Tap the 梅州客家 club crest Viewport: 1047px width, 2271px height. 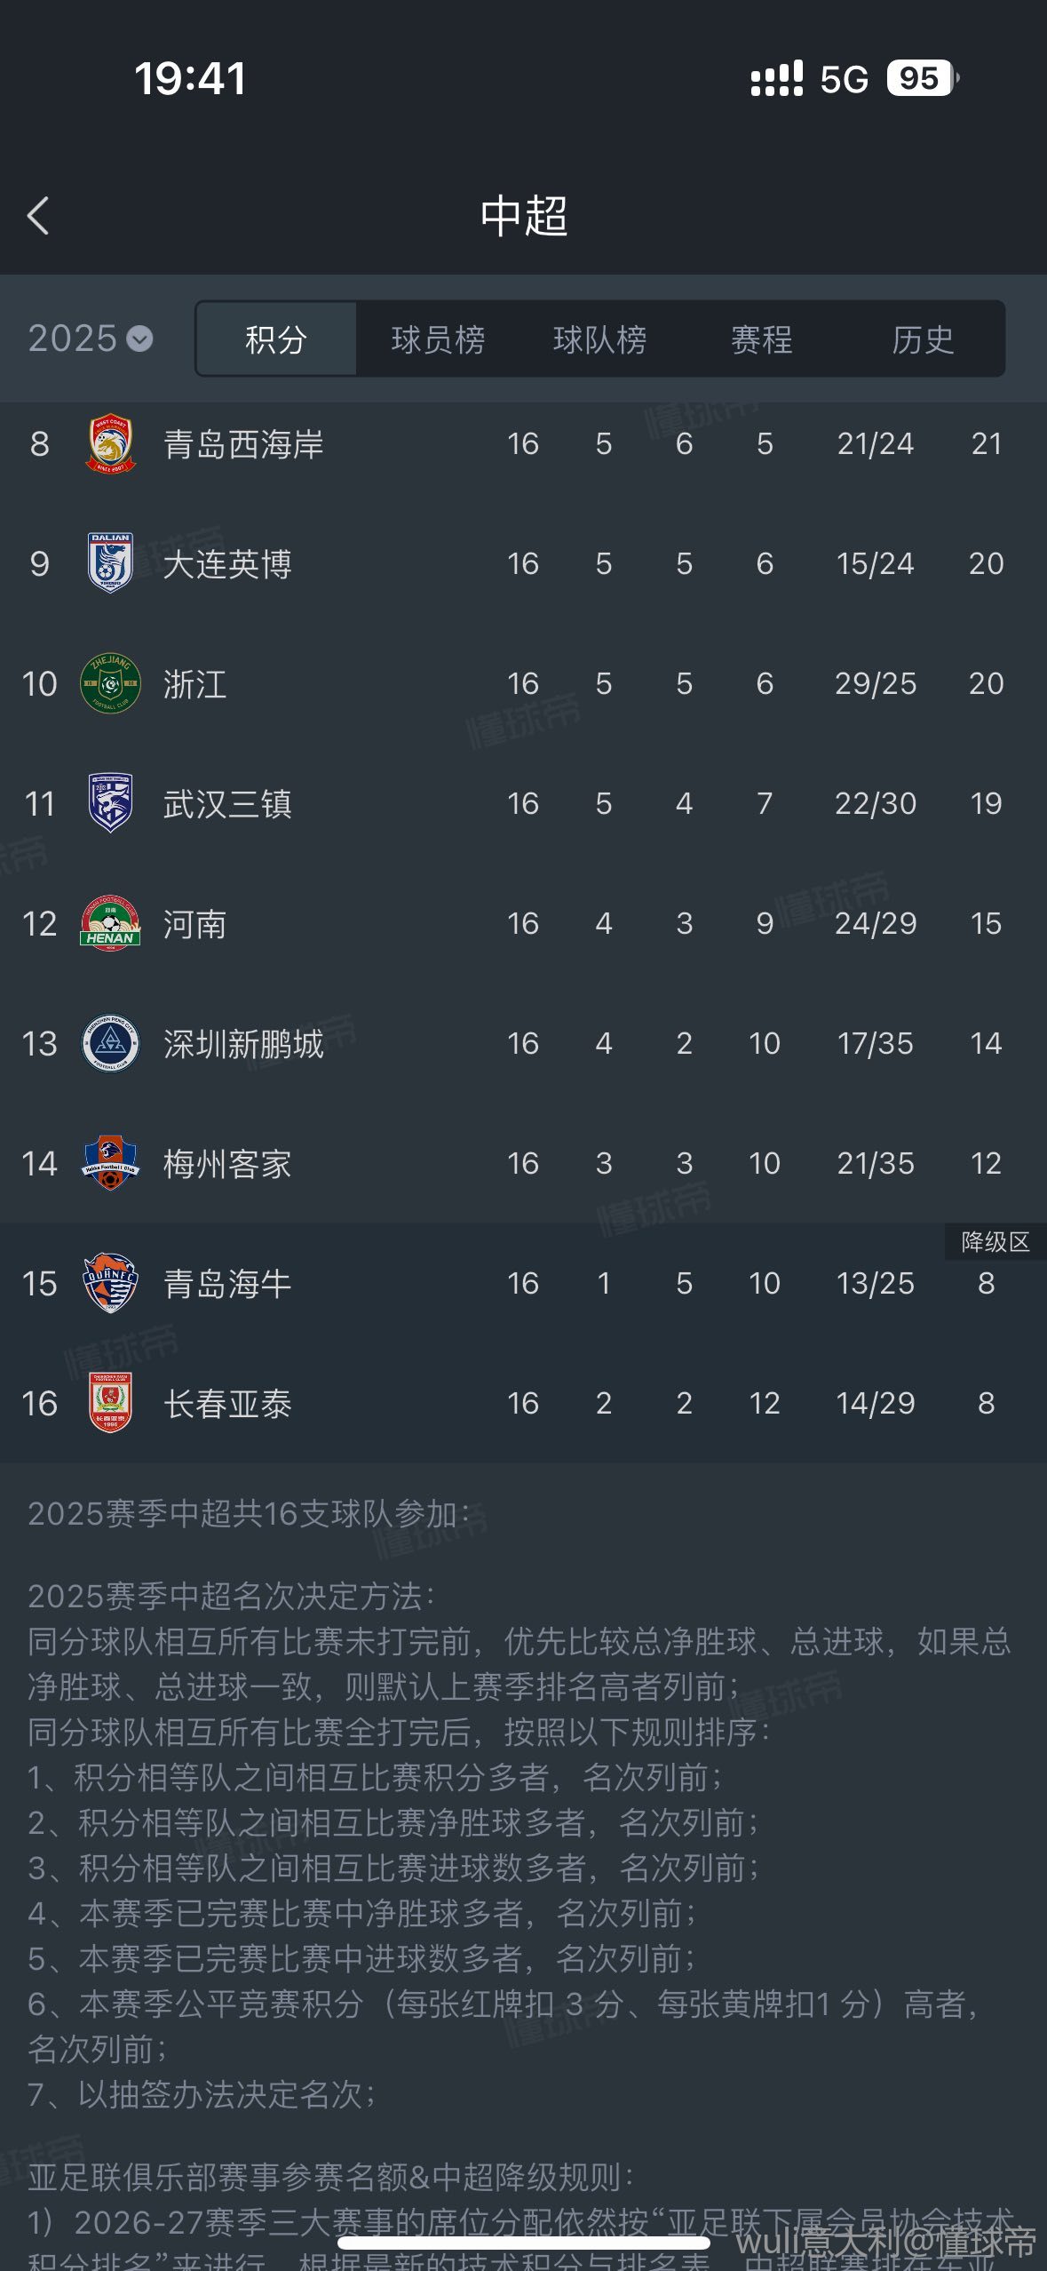click(x=110, y=1163)
